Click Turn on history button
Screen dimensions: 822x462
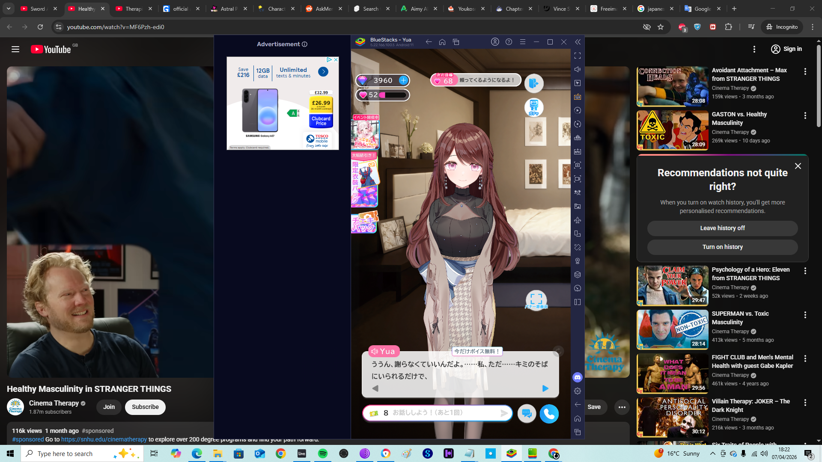tap(722, 247)
